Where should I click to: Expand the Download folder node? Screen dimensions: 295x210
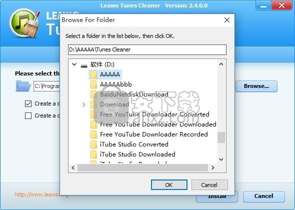[83, 104]
